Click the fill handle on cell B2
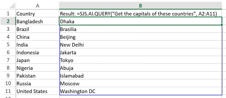 point(222,25)
